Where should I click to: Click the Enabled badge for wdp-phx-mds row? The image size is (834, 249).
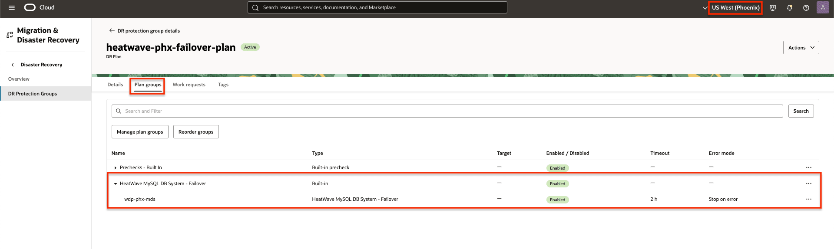point(558,200)
